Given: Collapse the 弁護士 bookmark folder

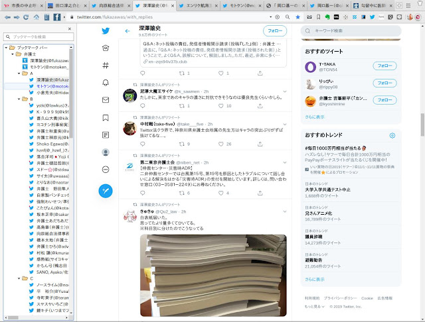Looking at the screenshot, I should [x=13, y=54].
